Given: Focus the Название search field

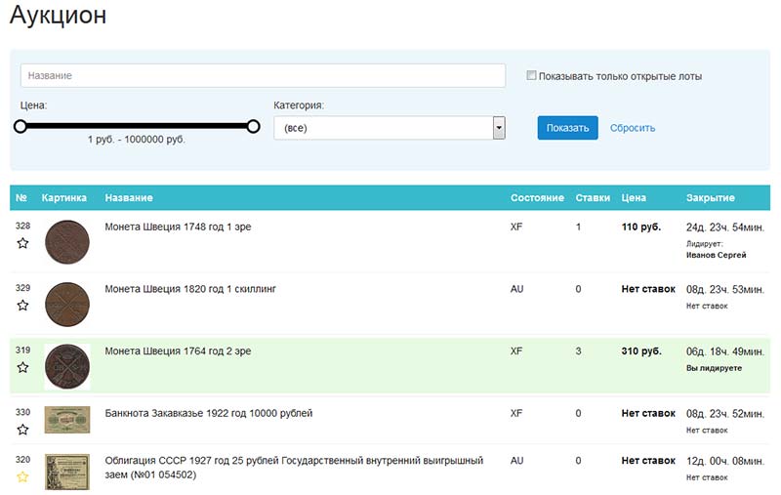Looking at the screenshot, I should coord(263,75).
